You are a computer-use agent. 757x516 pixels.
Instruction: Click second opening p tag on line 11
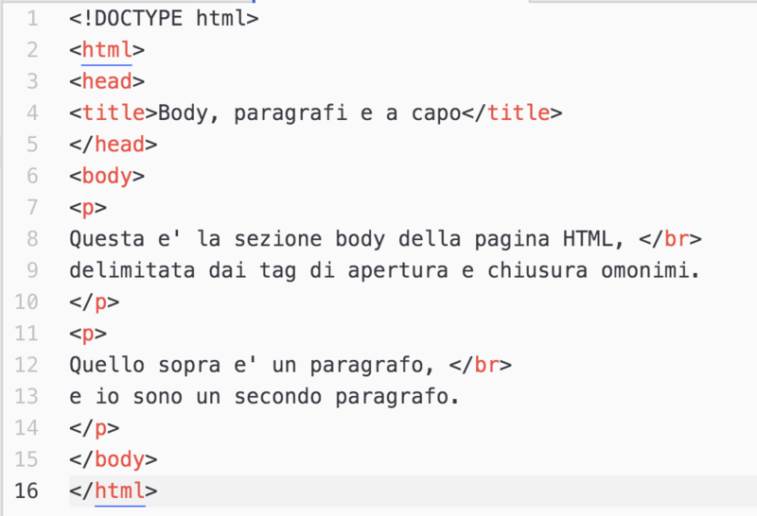pos(88,334)
